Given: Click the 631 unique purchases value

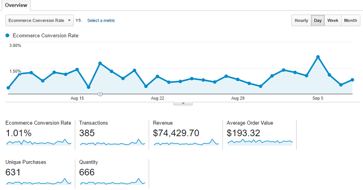Looking at the screenshot, I should (x=13, y=172).
